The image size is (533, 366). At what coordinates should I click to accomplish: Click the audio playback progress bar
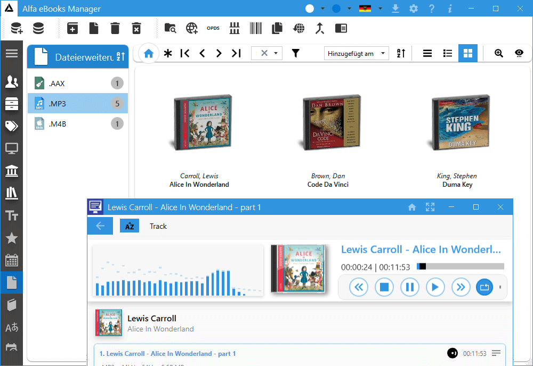[461, 267]
